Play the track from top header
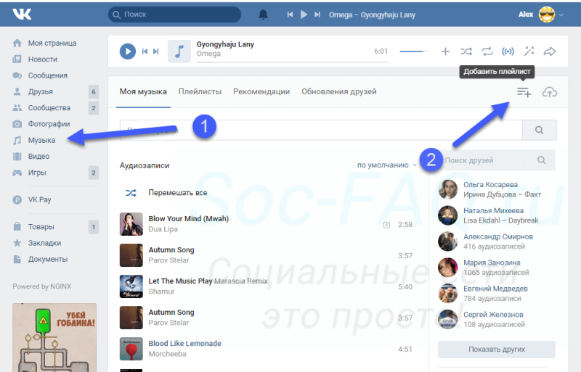This screenshot has width=581, height=372. click(x=304, y=15)
